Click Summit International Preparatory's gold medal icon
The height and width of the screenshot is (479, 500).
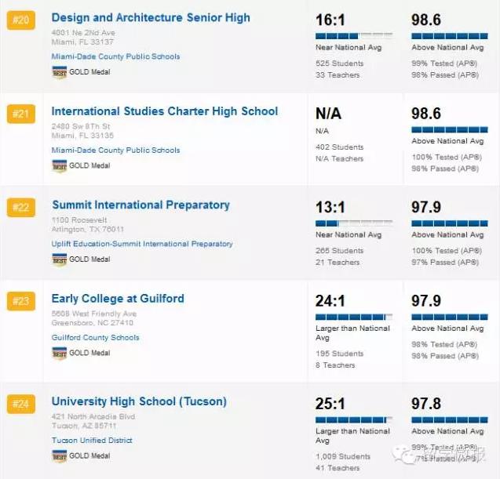pyautogui.click(x=59, y=259)
